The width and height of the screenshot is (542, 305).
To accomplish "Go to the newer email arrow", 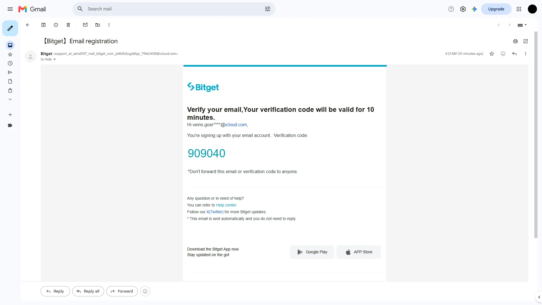I will point(499,25).
